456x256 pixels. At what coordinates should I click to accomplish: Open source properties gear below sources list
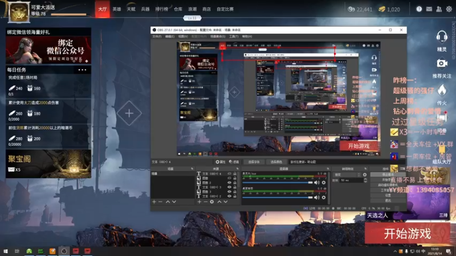(212, 202)
